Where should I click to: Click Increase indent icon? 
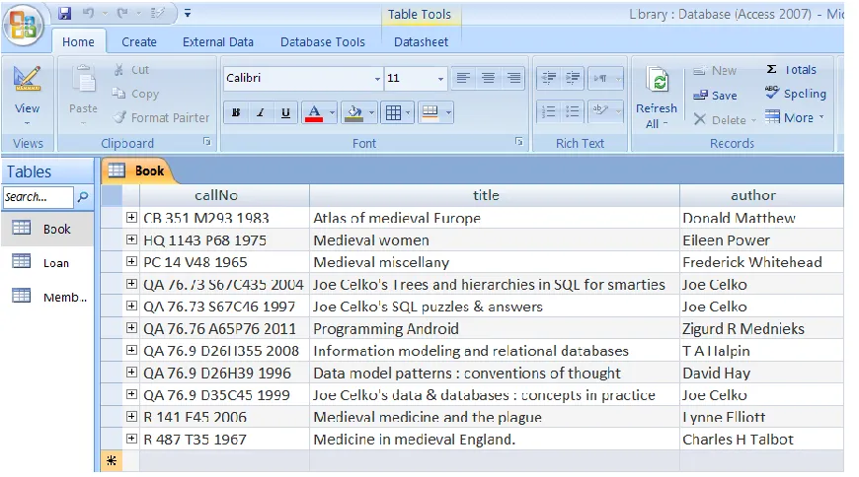[x=573, y=78]
